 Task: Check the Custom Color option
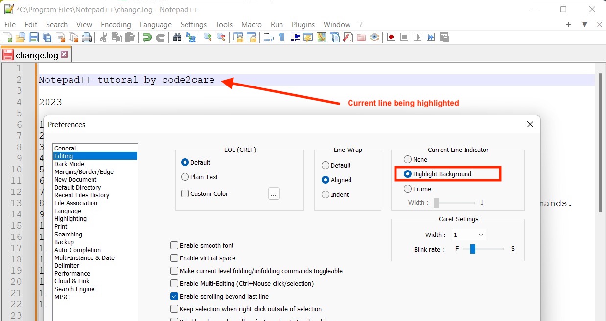click(x=185, y=193)
